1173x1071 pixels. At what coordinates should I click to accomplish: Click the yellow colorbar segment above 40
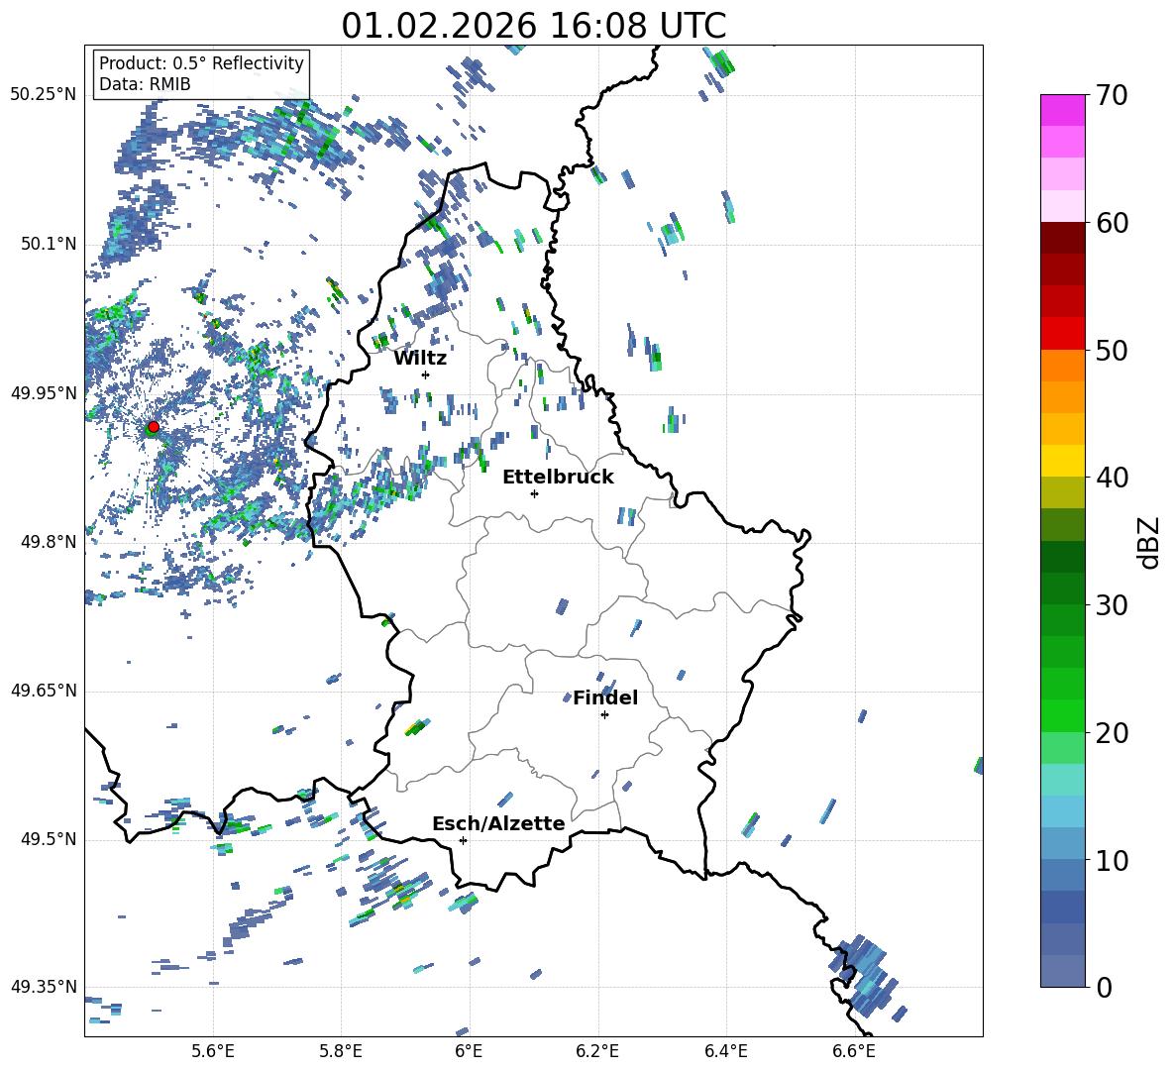click(x=1062, y=461)
